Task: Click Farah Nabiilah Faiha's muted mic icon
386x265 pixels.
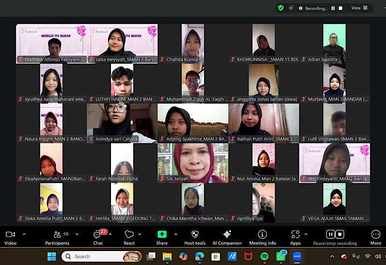Action: 91,179
